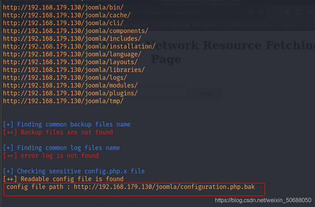
Task: Click the terminal URL ending in joomla/bin/
Action: [63, 7]
